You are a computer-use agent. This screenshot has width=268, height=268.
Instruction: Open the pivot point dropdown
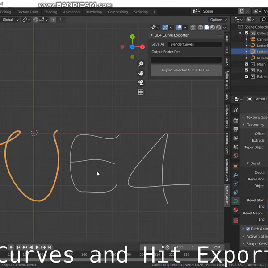coord(26,20)
